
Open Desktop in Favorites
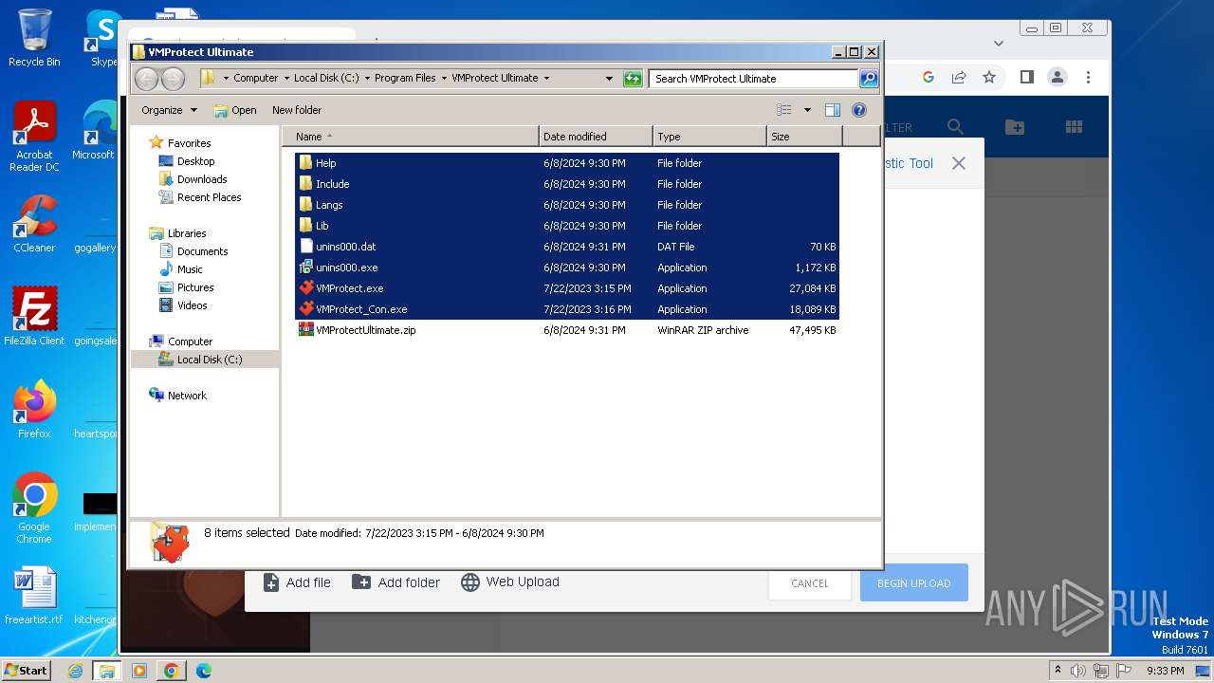pyautogui.click(x=195, y=161)
